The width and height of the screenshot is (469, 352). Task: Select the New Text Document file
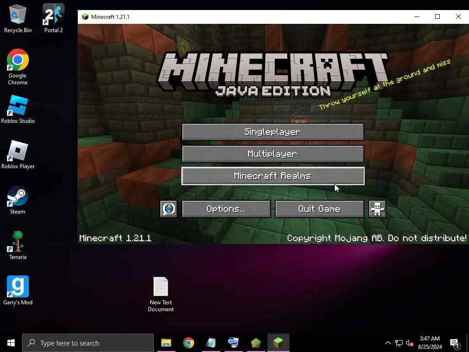point(161,294)
